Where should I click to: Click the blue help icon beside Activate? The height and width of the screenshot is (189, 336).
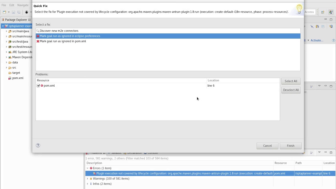click(x=333, y=40)
